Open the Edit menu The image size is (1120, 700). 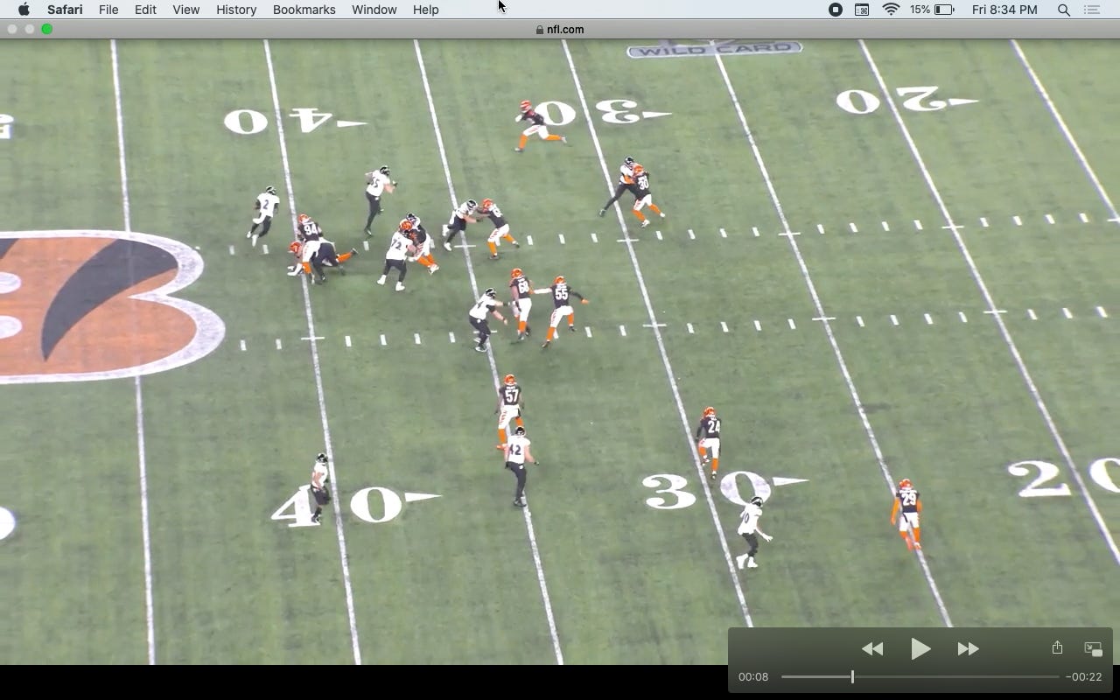(x=145, y=10)
